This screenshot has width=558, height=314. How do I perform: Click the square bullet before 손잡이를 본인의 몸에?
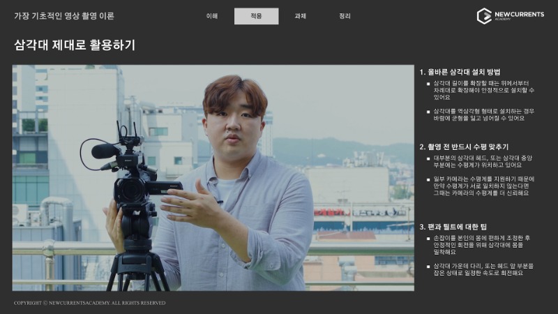click(x=428, y=238)
